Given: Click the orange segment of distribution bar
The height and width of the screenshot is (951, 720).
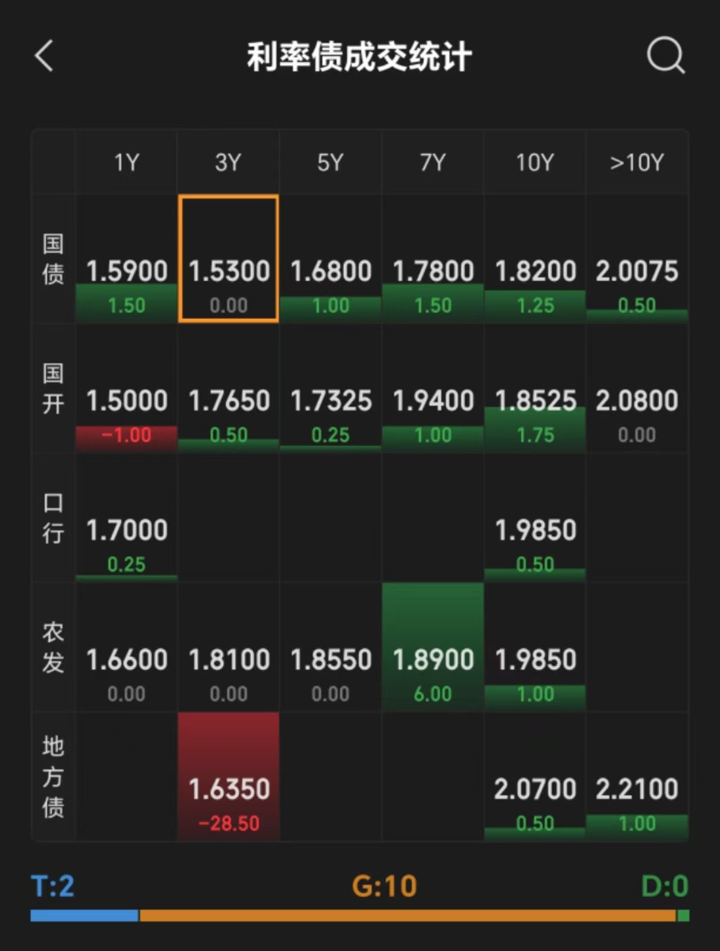Looking at the screenshot, I should click(408, 916).
